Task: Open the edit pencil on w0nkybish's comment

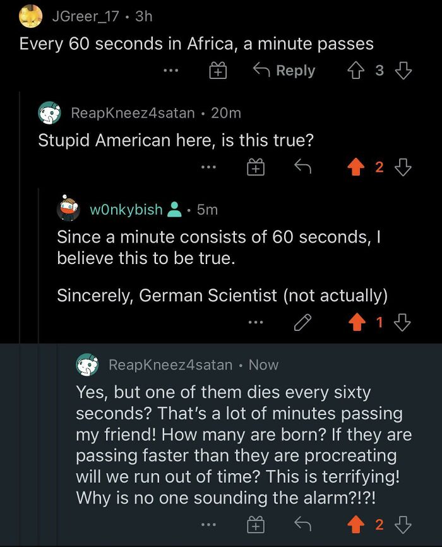Action: (x=304, y=322)
